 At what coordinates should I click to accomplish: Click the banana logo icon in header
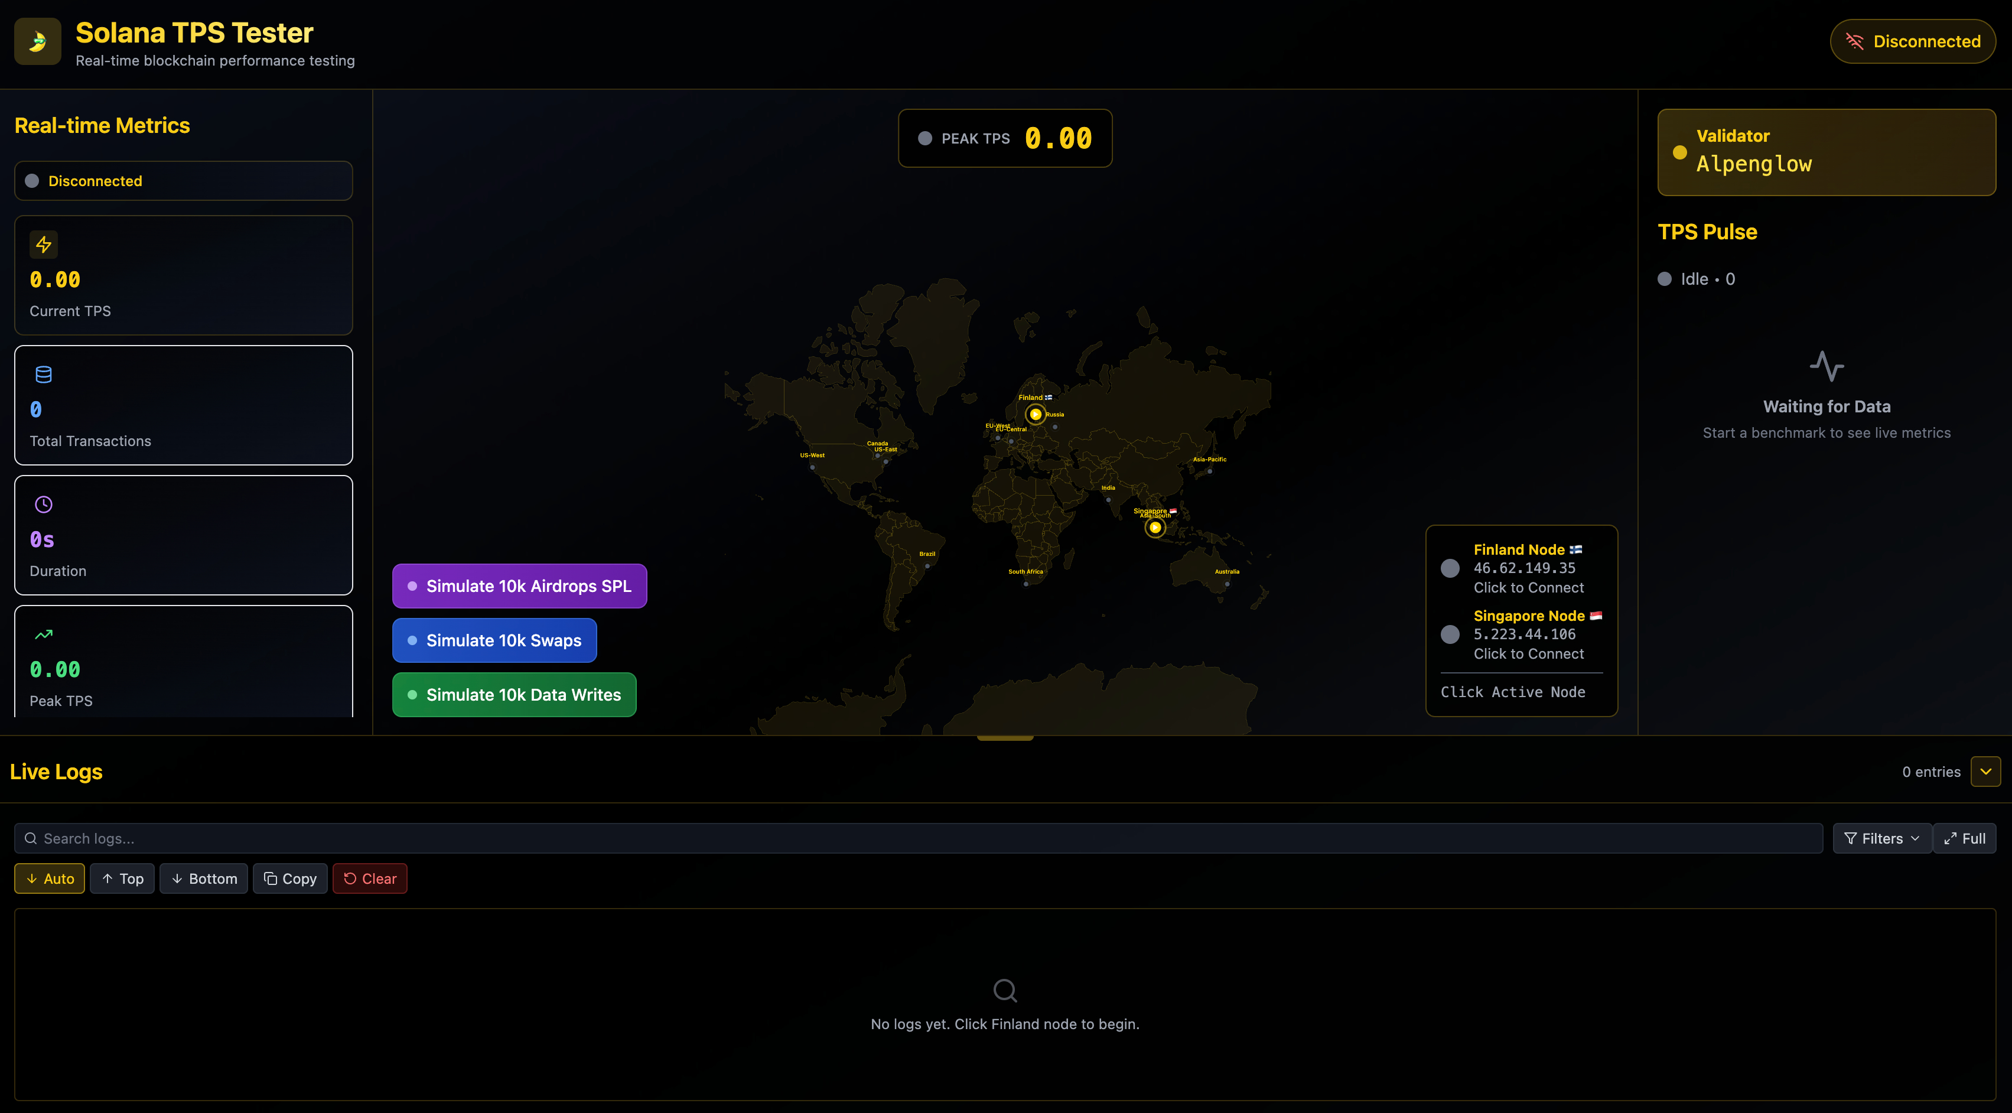tap(37, 41)
